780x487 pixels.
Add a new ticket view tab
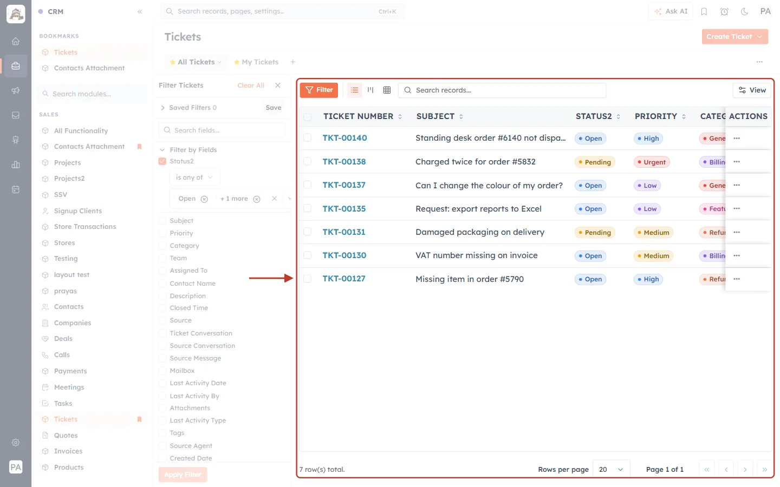(x=292, y=62)
